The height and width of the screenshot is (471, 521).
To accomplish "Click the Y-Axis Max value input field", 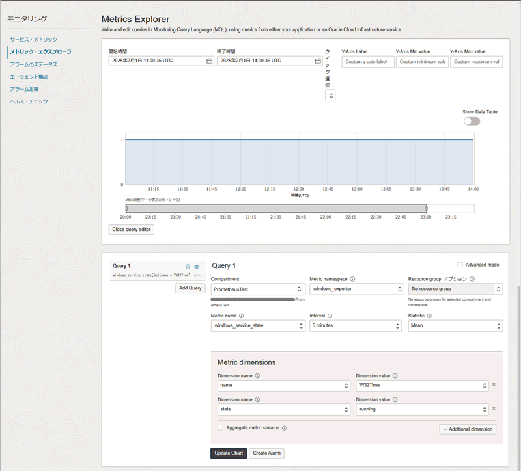I will pos(477,62).
